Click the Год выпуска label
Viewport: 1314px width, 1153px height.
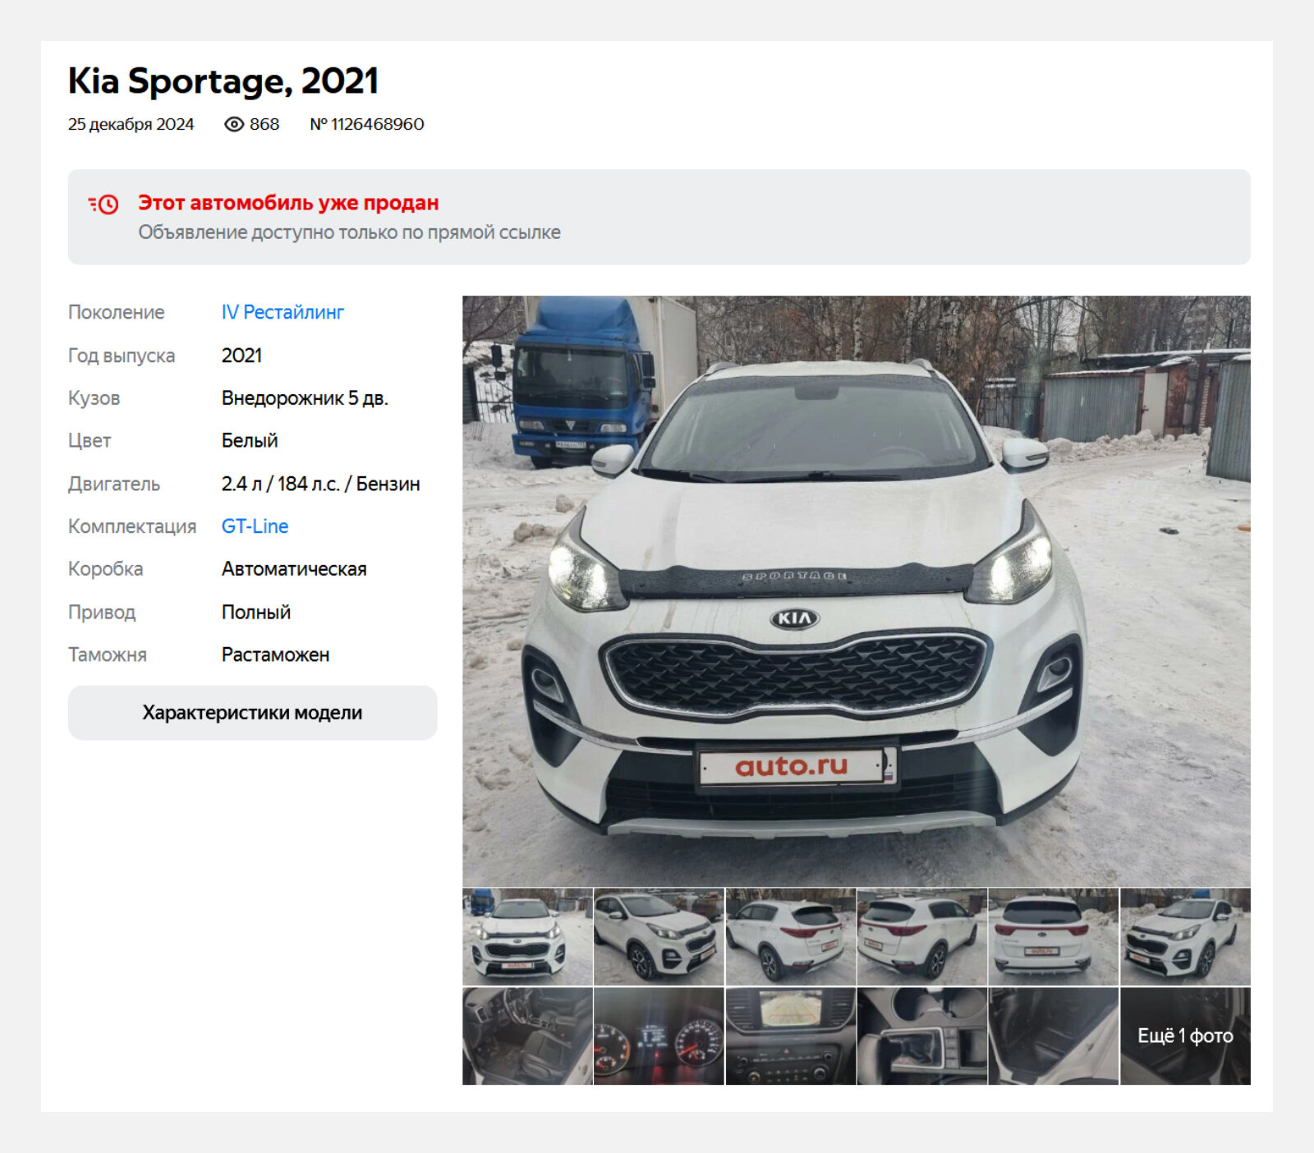pyautogui.click(x=122, y=356)
